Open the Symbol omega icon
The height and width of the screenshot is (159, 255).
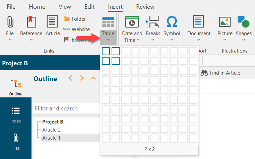click(x=172, y=22)
